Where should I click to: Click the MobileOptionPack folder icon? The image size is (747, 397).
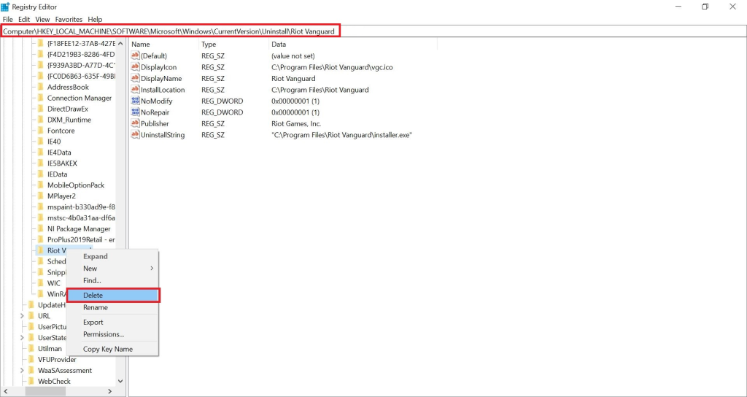[x=41, y=185]
